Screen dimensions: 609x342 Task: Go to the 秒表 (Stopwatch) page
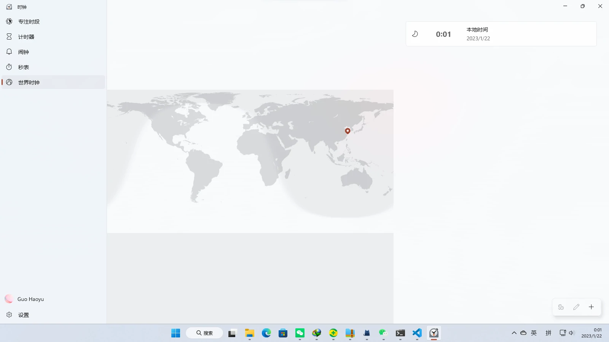pyautogui.click(x=23, y=67)
